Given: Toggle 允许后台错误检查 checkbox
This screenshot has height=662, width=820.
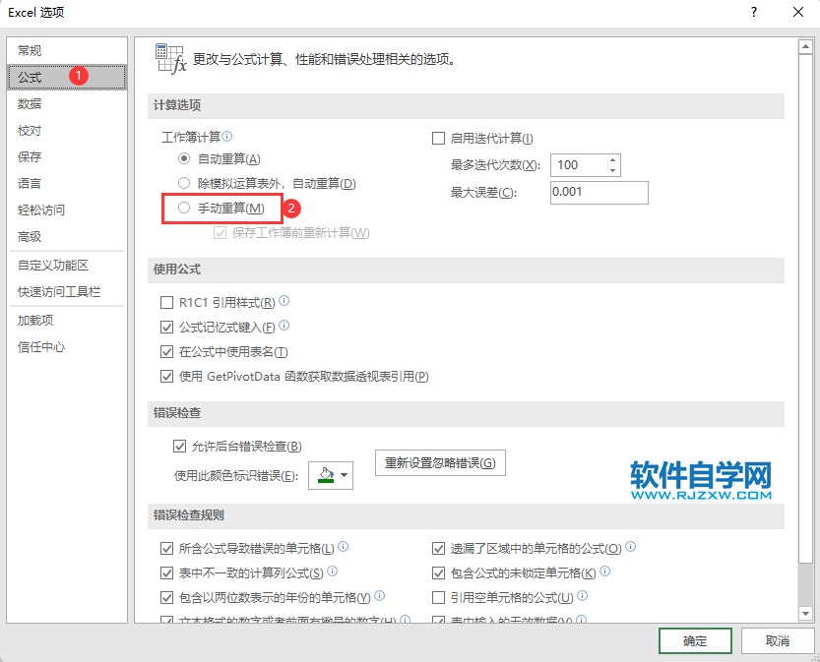Looking at the screenshot, I should click(179, 447).
